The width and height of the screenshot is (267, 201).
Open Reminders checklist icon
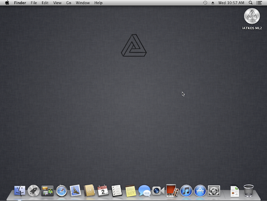[x=117, y=191]
